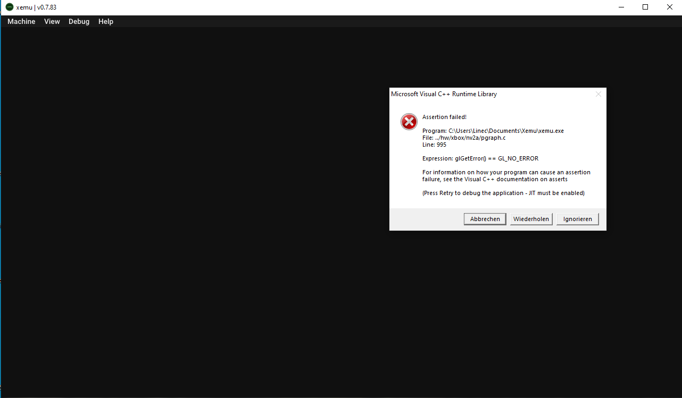Viewport: 682px width, 398px height.
Task: Close the Runtime Library dialog with its X
Action: [x=598, y=94]
